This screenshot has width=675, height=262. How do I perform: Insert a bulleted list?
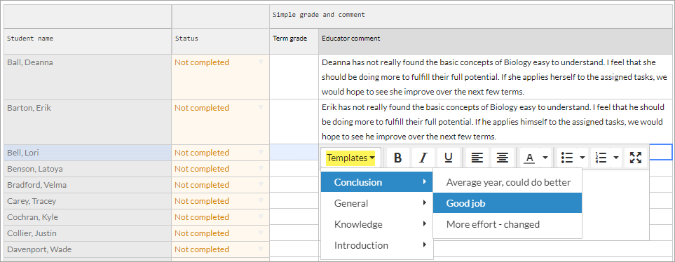(567, 158)
